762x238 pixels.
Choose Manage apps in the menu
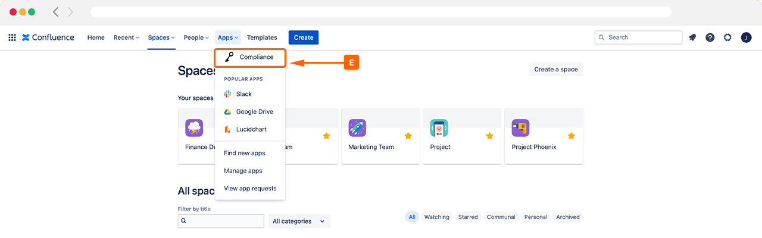pos(243,171)
